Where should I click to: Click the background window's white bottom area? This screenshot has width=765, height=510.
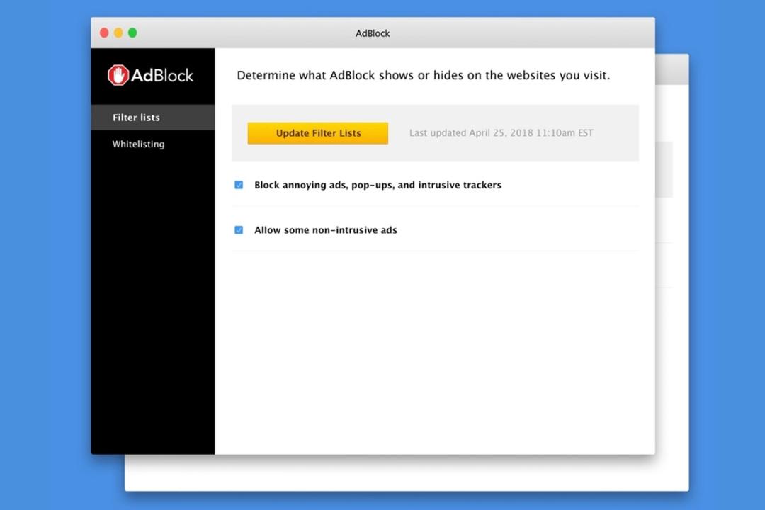(407, 473)
